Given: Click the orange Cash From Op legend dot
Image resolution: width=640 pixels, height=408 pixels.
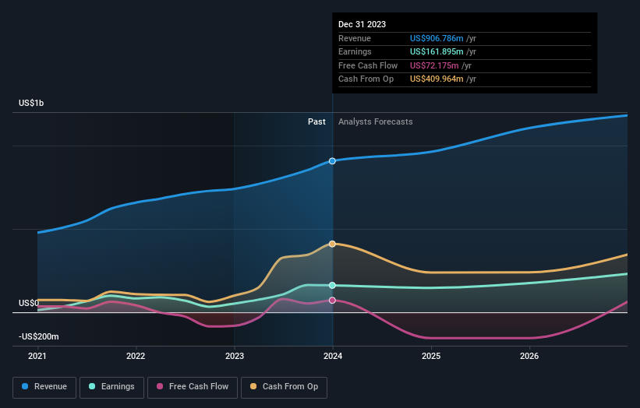Looking at the screenshot, I should coord(253,386).
